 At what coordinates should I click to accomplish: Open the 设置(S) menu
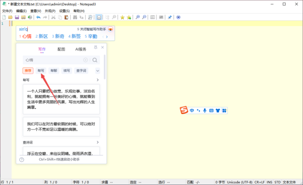[x=64, y=11]
